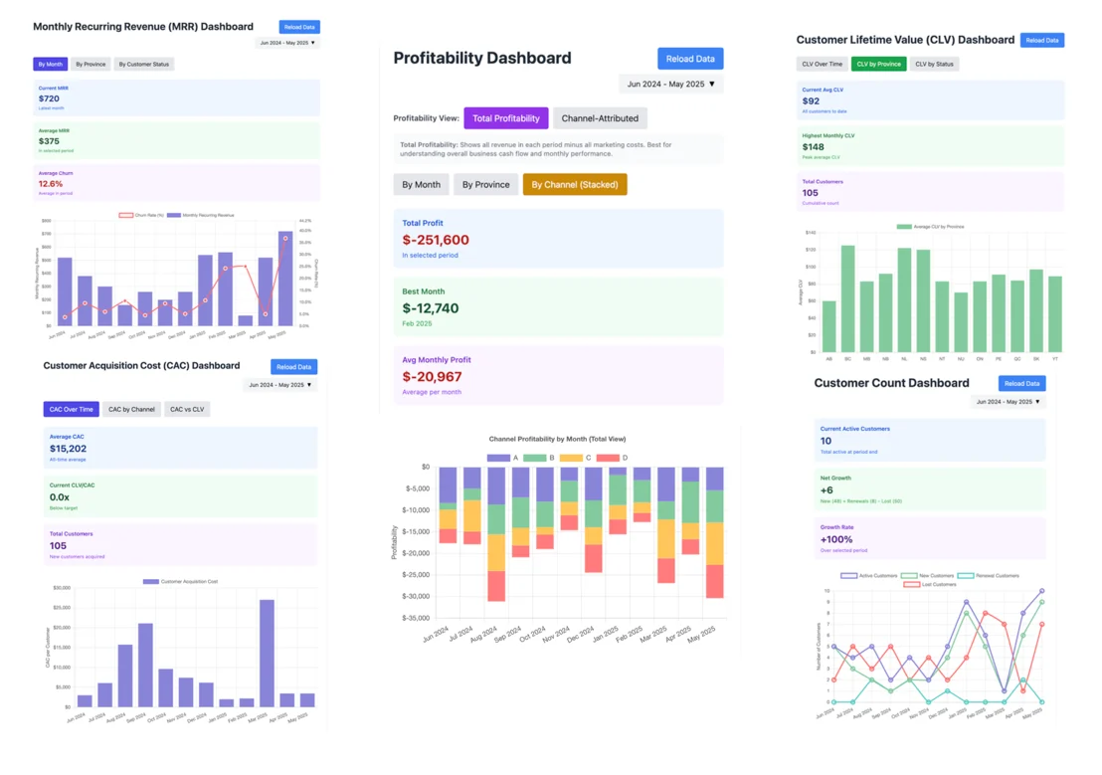1102x775 pixels.
Task: Click Reload Data on the Profitability Dashboard
Action: click(x=689, y=59)
